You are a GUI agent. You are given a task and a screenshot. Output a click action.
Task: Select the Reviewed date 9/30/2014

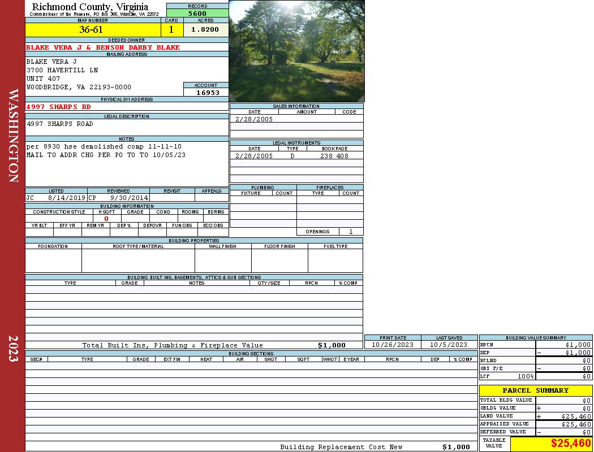129,198
